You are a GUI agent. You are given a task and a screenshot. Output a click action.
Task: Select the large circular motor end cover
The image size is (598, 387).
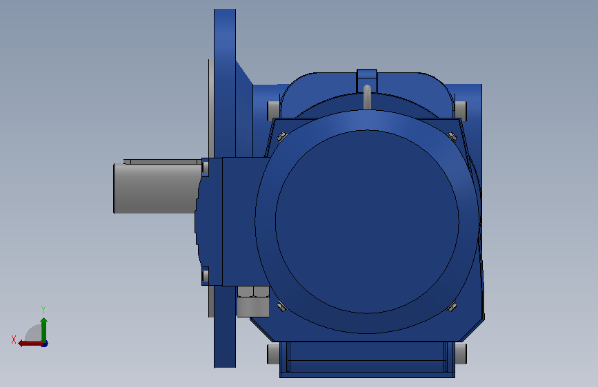point(367,222)
